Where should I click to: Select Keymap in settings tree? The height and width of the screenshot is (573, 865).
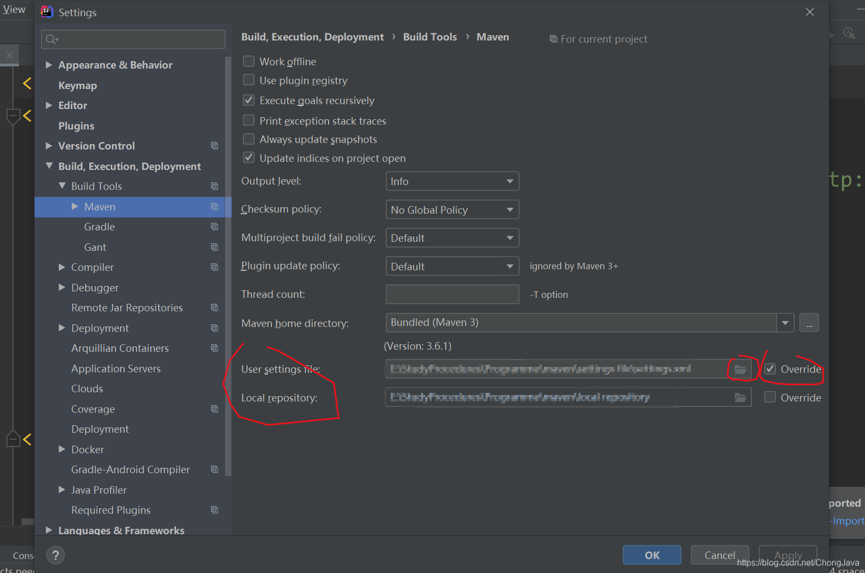point(78,85)
